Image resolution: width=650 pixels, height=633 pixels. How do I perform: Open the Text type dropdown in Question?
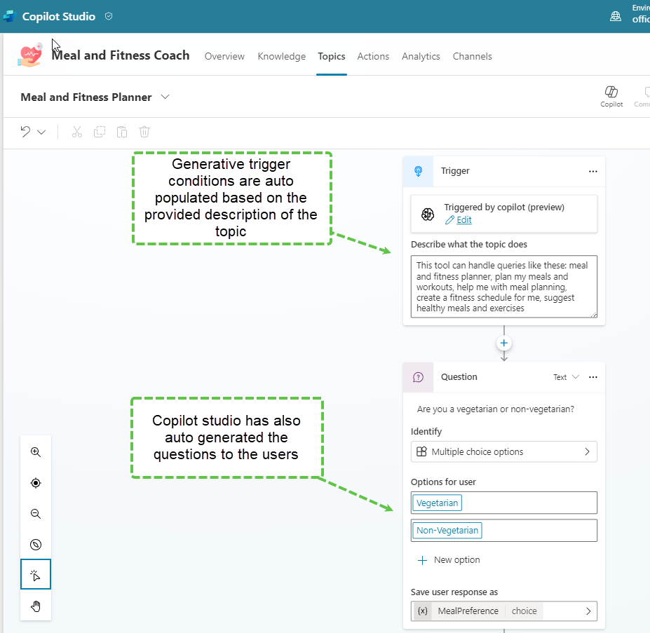point(567,377)
